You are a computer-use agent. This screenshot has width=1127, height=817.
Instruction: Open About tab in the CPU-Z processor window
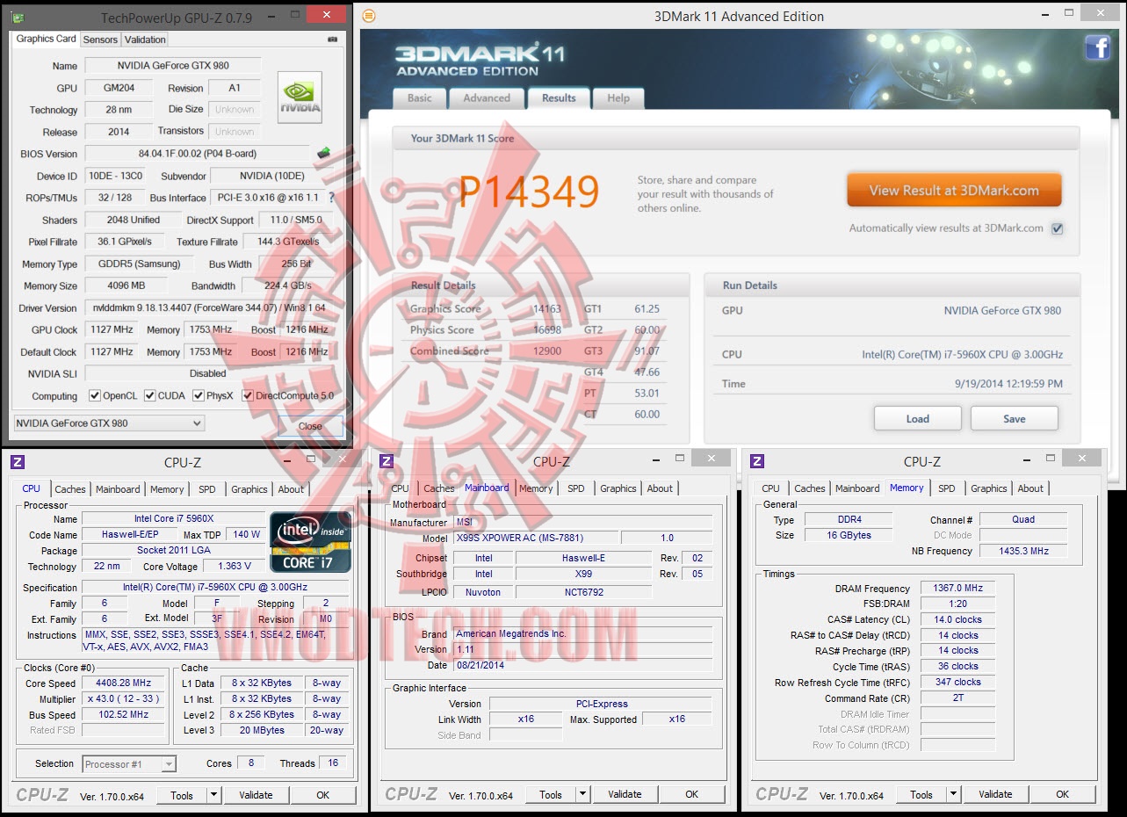point(291,489)
